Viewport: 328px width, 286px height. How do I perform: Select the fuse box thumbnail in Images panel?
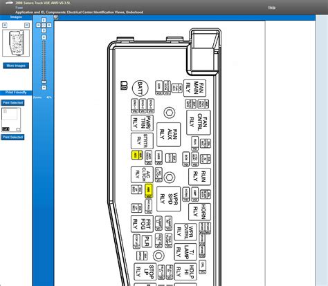point(16,43)
